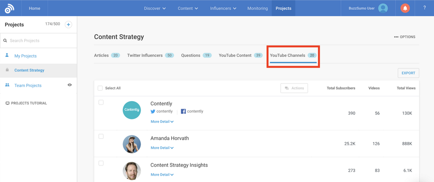The height and width of the screenshot is (182, 434).
Task: Open Contently's Twitter profile icon
Action: (153, 111)
